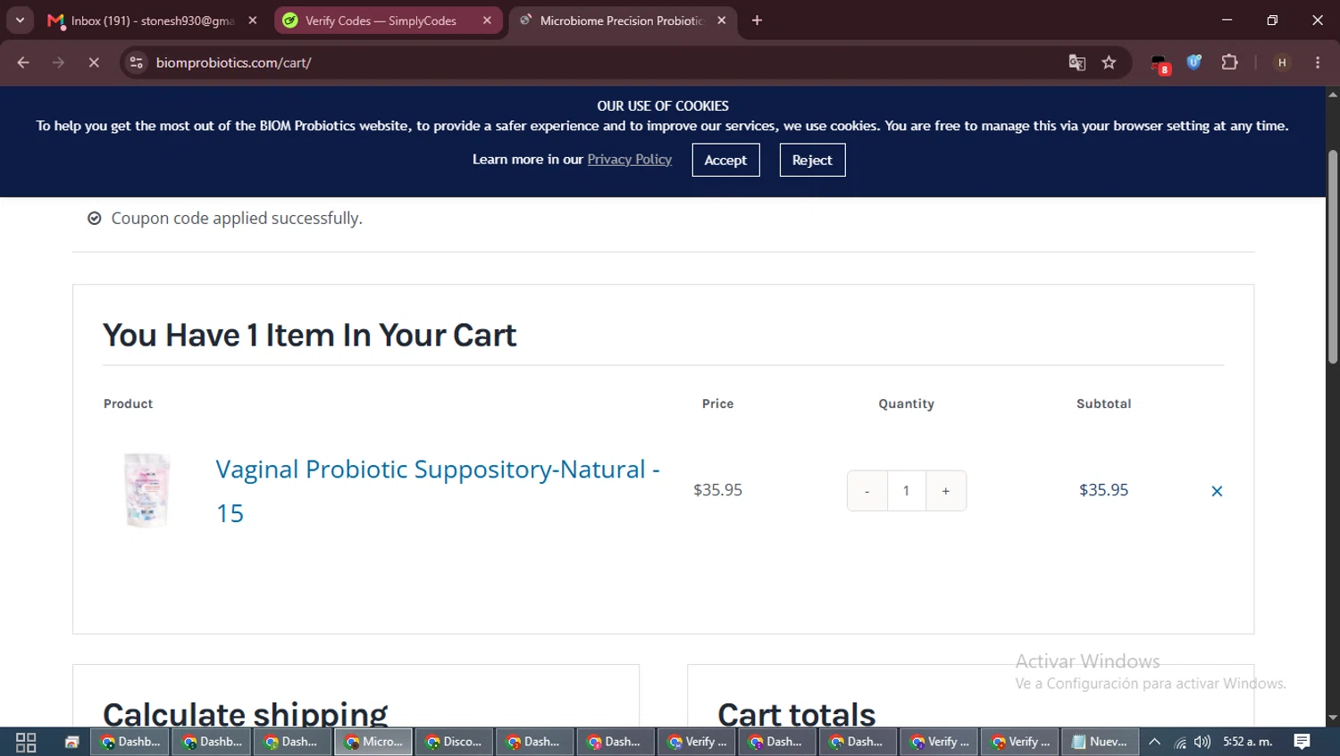Click the coupon success checkmark icon
The height and width of the screenshot is (756, 1340).
[x=95, y=218]
